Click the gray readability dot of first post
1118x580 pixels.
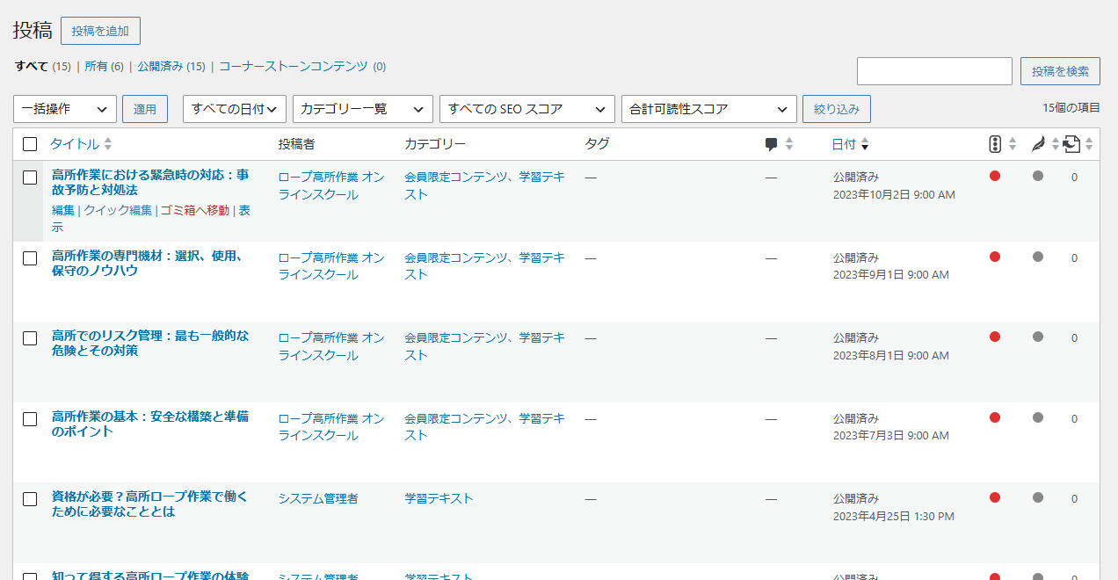click(1038, 176)
